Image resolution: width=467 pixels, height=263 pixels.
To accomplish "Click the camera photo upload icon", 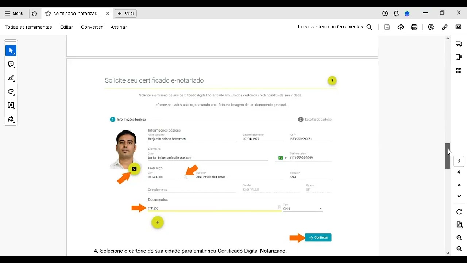I will [134, 169].
